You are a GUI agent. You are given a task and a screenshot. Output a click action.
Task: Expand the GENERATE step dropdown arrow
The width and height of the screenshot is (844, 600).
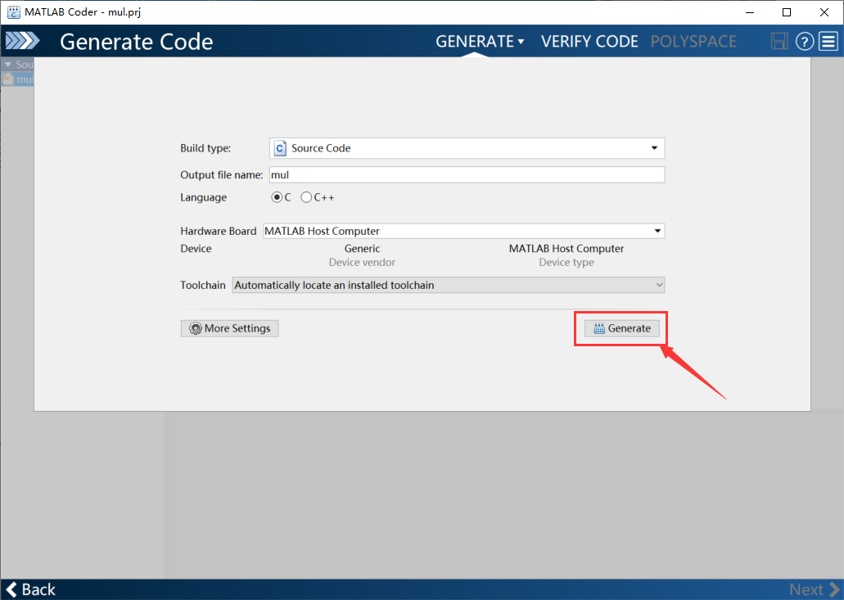pyautogui.click(x=521, y=42)
